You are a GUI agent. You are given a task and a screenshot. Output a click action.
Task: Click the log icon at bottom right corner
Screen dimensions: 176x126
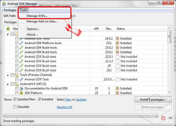[x=170, y=118]
